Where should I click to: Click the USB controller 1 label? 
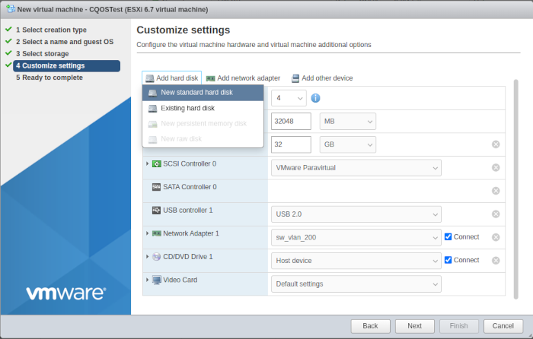[187, 211]
